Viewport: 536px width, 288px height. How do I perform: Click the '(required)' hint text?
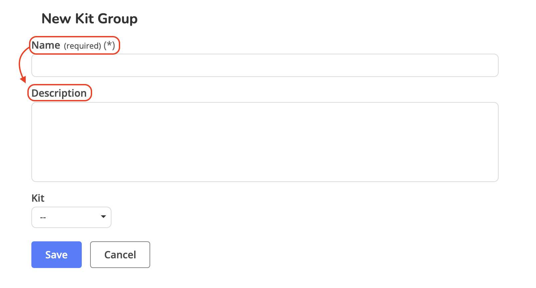pos(82,46)
